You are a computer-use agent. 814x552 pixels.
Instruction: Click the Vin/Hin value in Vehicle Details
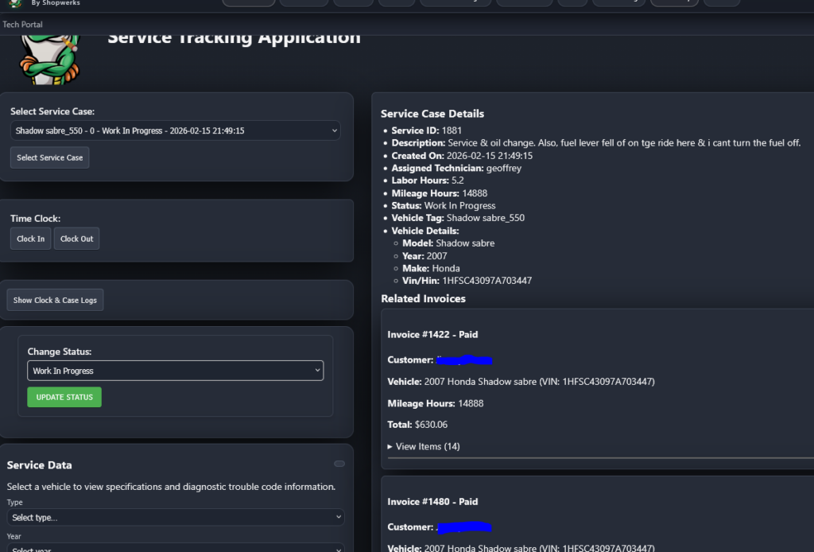(x=486, y=281)
